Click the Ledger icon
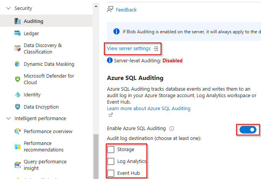 click(x=18, y=33)
